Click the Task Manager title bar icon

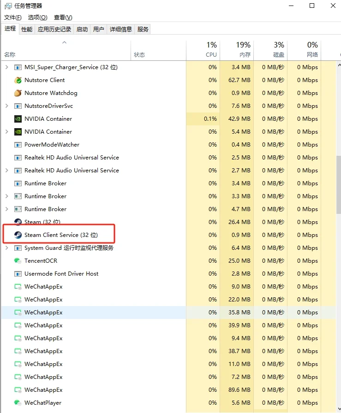(8, 6)
